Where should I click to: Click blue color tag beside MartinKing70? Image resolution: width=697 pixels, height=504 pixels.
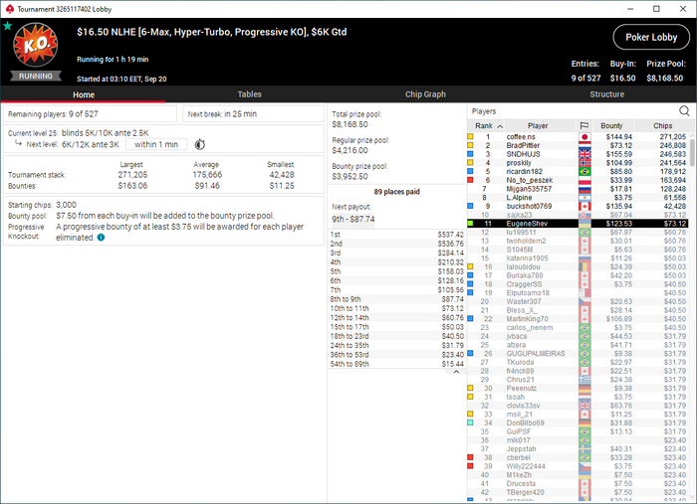470,319
